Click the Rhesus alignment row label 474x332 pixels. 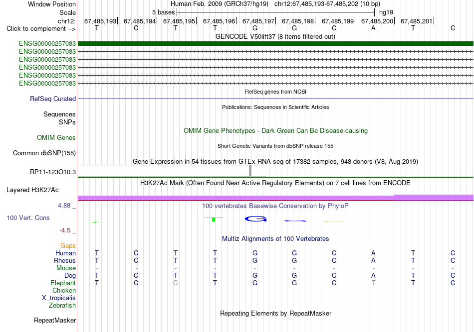pos(65,260)
